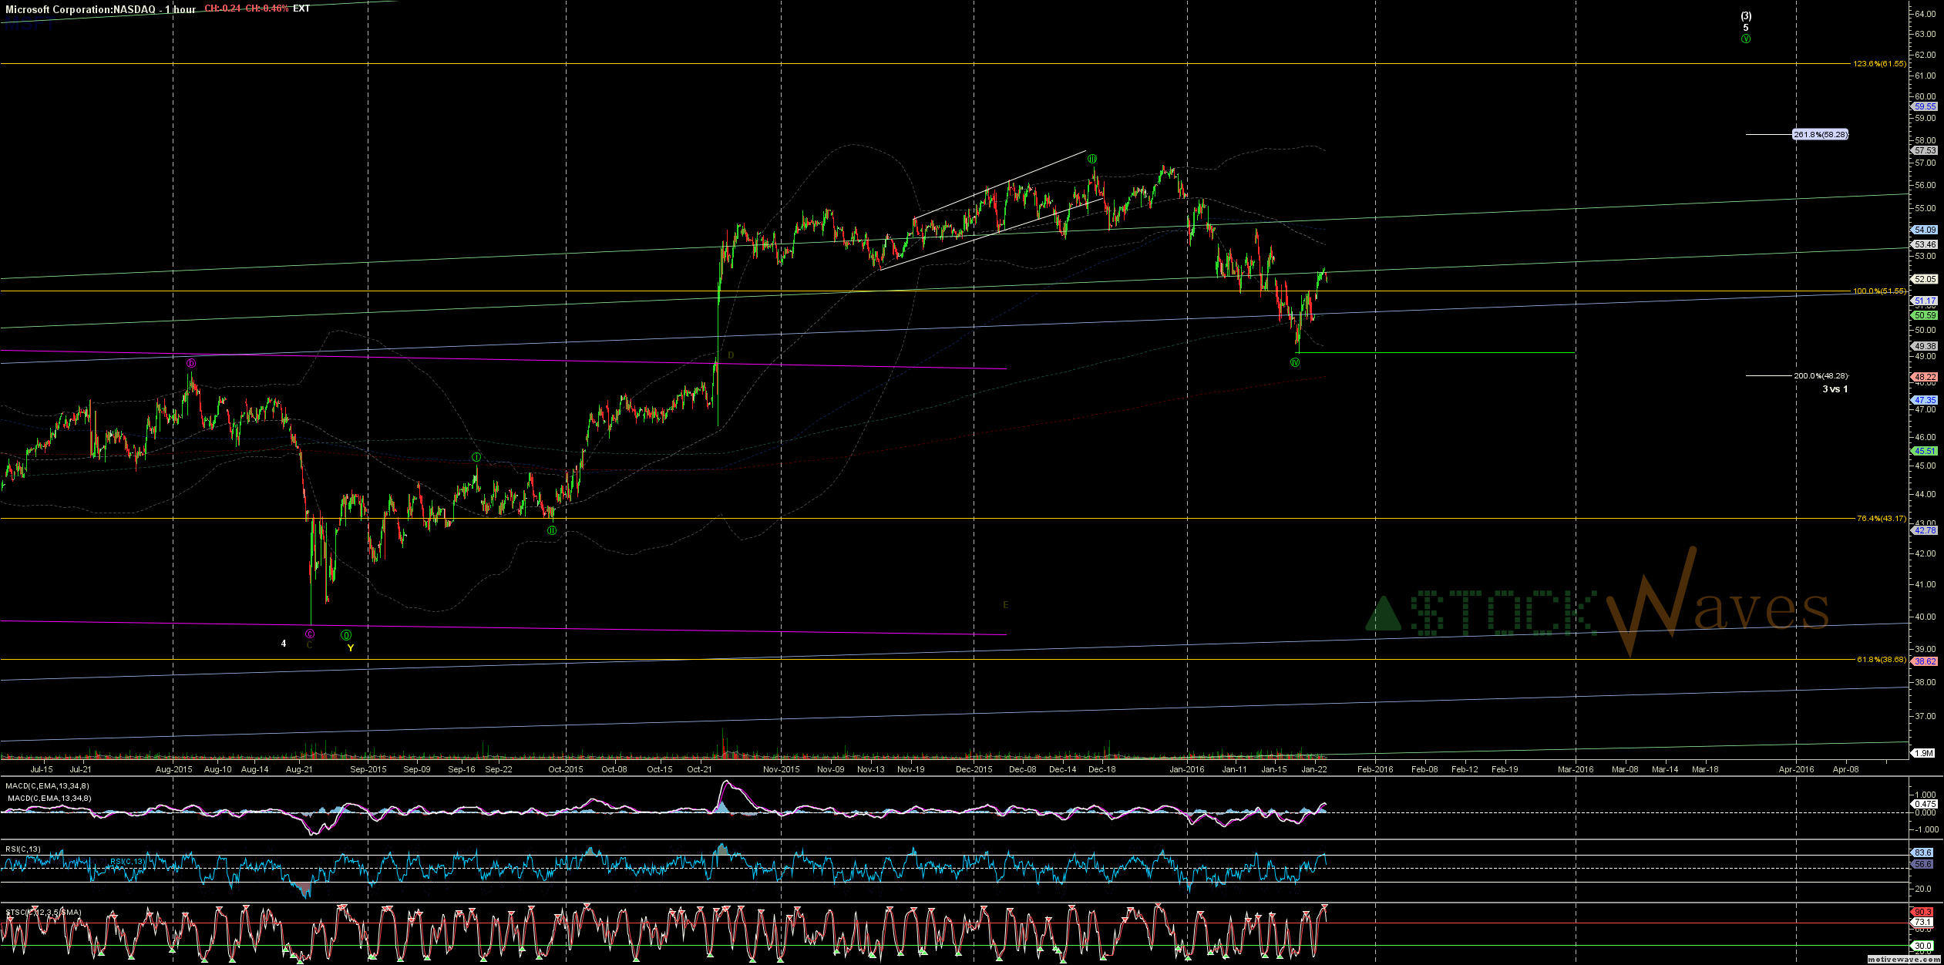Click the Jan-2016 date marker
Image resolution: width=1944 pixels, height=965 pixels.
[1187, 769]
